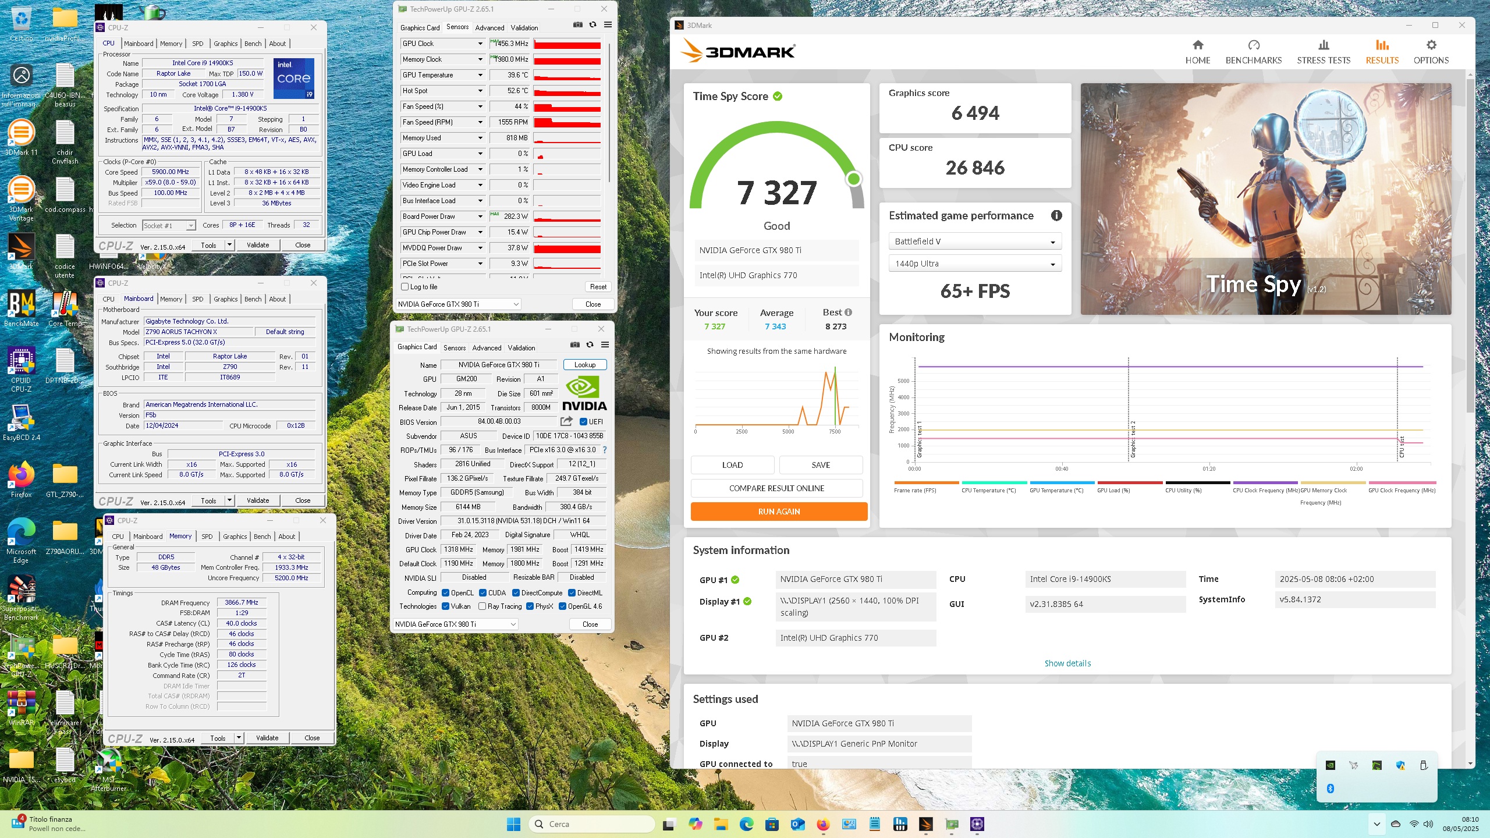Take a screenshot in the GPU-Z Sensors window
1490x838 pixels.
[x=577, y=25]
